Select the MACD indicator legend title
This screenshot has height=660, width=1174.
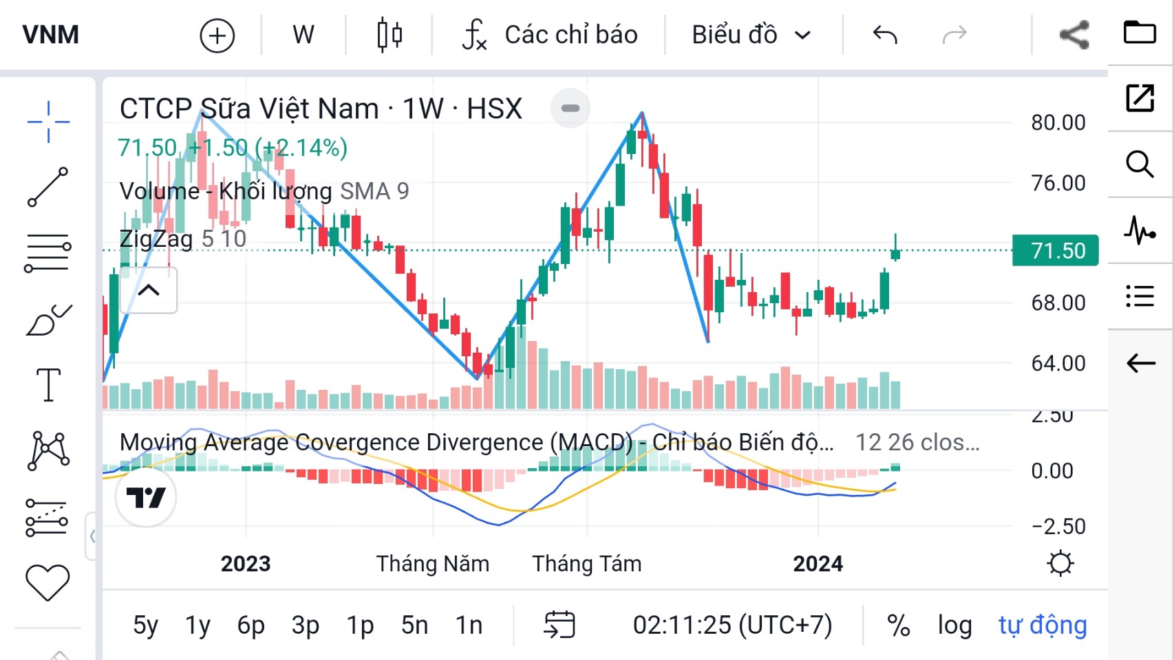pos(476,442)
